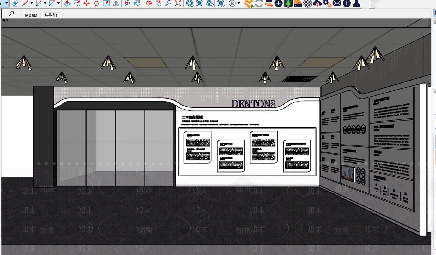Click the Enscape create object plus icon
Viewport: 436px width, 255px height.
click(x=278, y=3)
